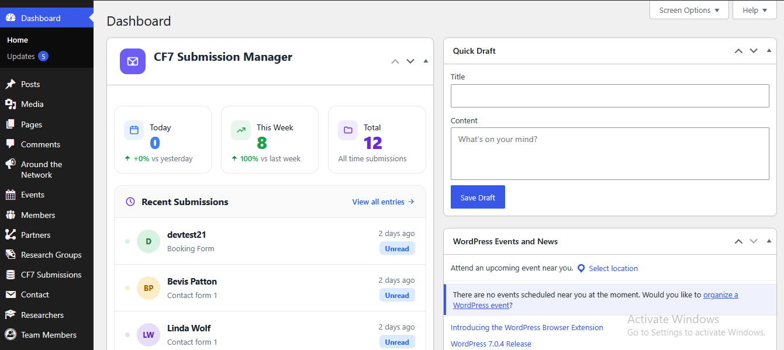Click the CF7 Submissions database icon
The image size is (784, 350).
pyautogui.click(x=11, y=275)
